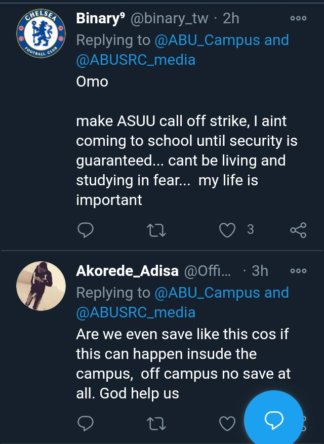Retweet Binary's tweet about ASUU strike
The width and height of the screenshot is (324, 444).
156,230
